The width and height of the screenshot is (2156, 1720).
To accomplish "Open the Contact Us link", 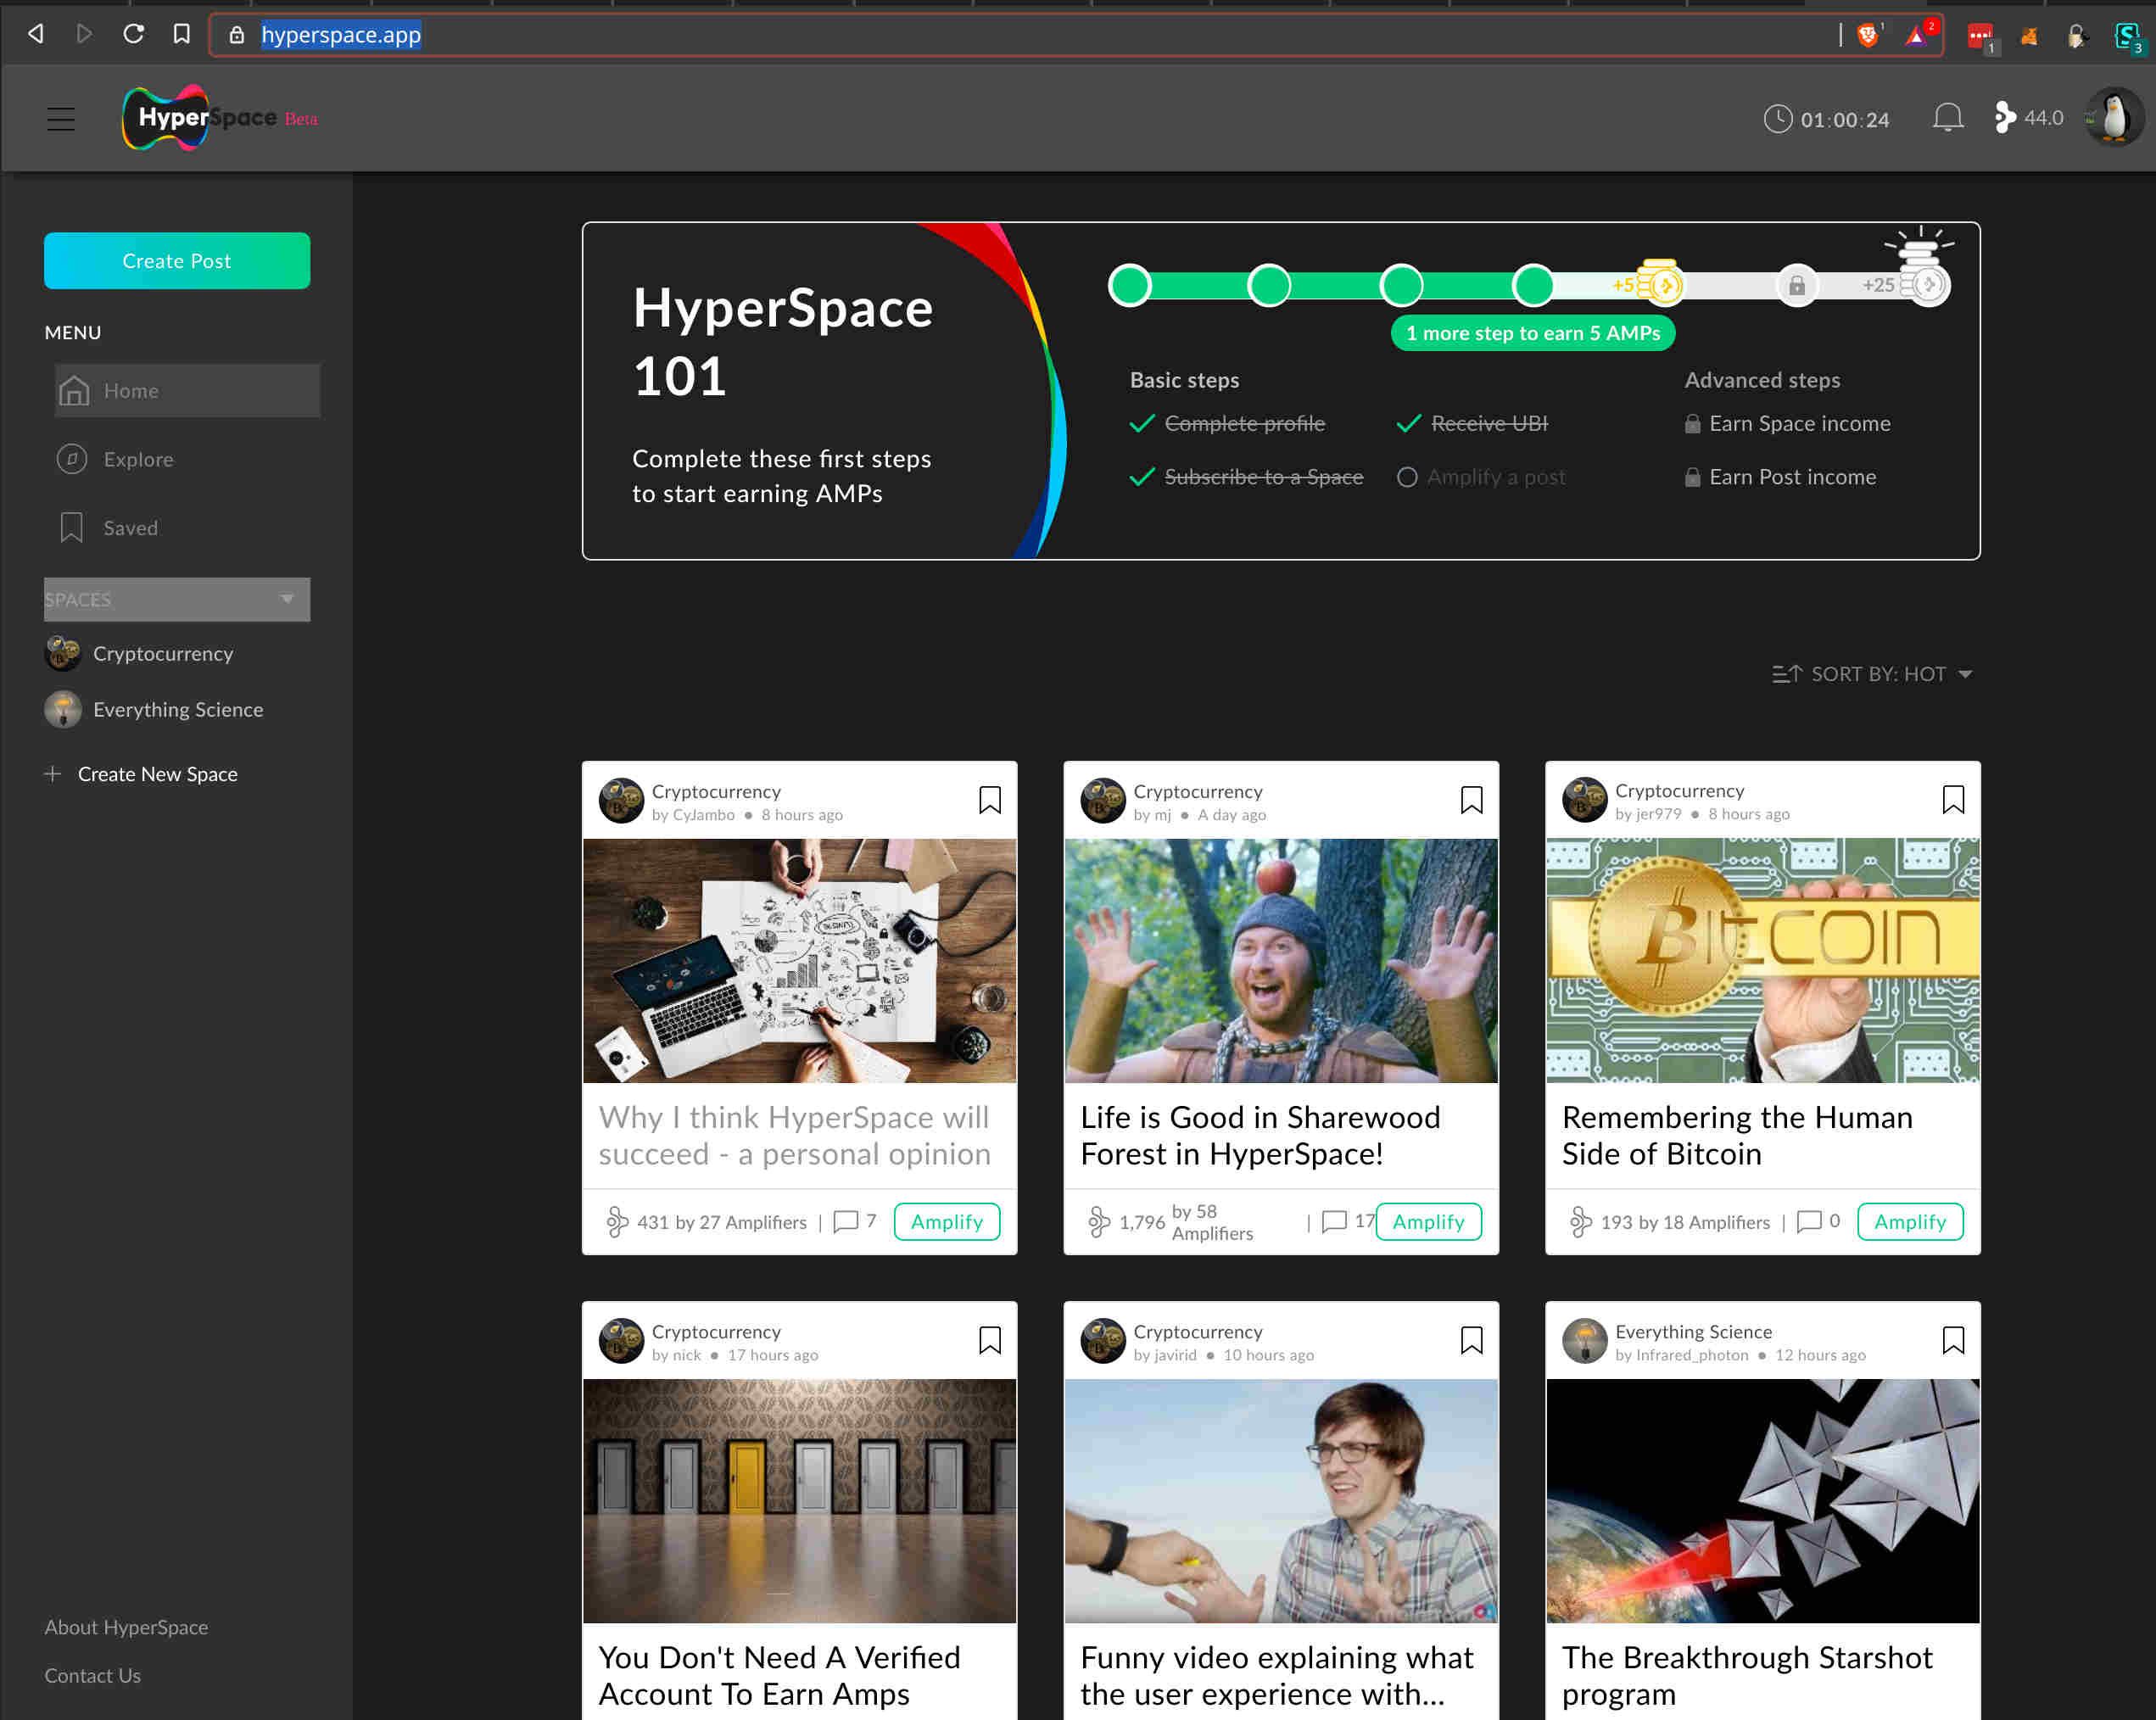I will coord(92,1675).
